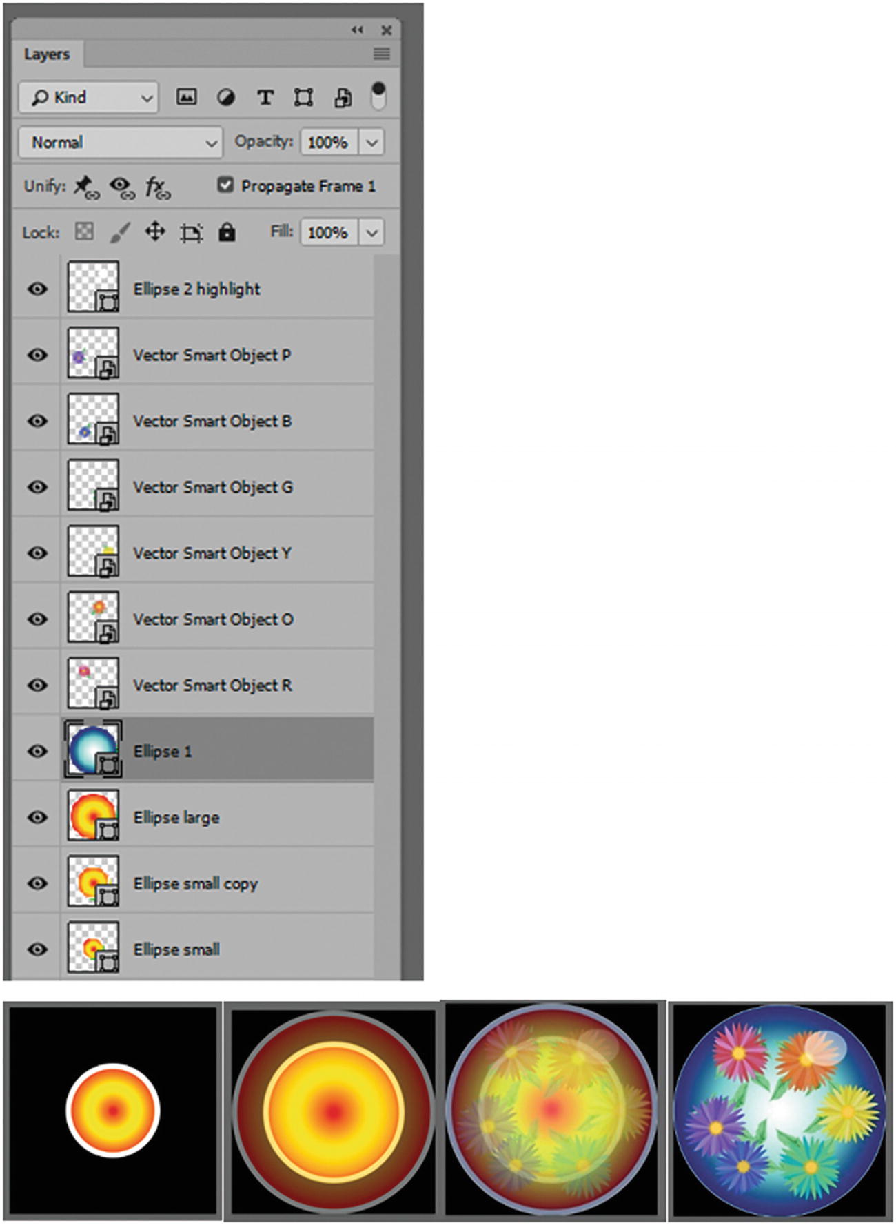Click Lock all padlock icon
The height and width of the screenshot is (1225, 896).
pos(227,232)
